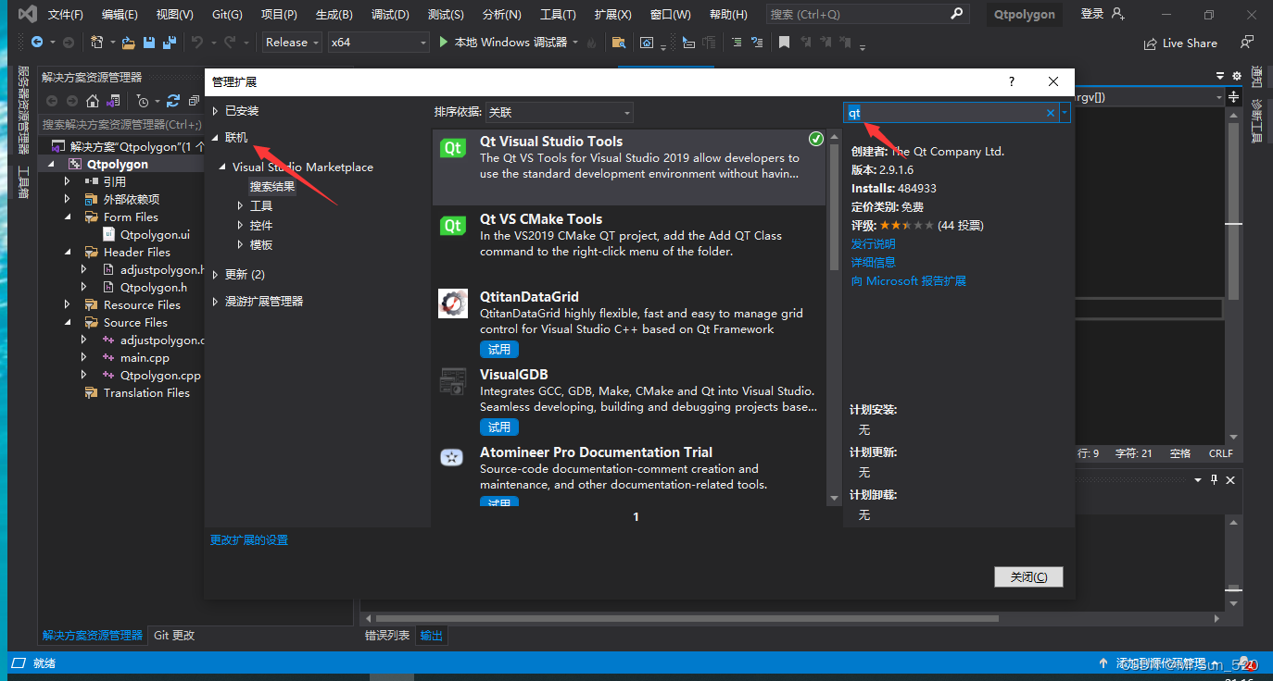Click the find in files folder icon
Screen dimensions: 1273x681
tap(618, 43)
